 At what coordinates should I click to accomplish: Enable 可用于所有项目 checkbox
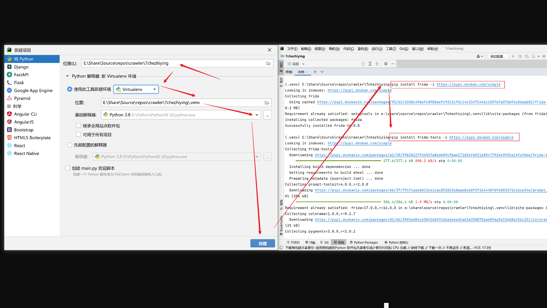click(x=78, y=134)
